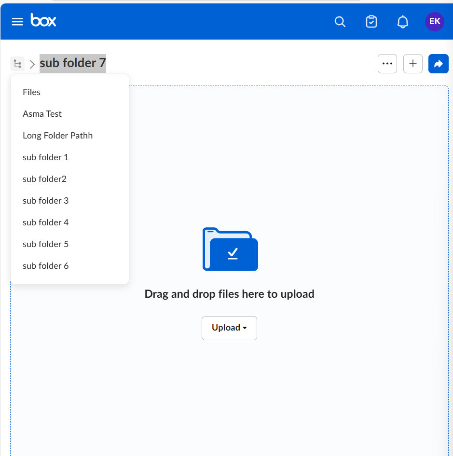
Task: Navigate to sub folder 1
Action: pos(45,157)
